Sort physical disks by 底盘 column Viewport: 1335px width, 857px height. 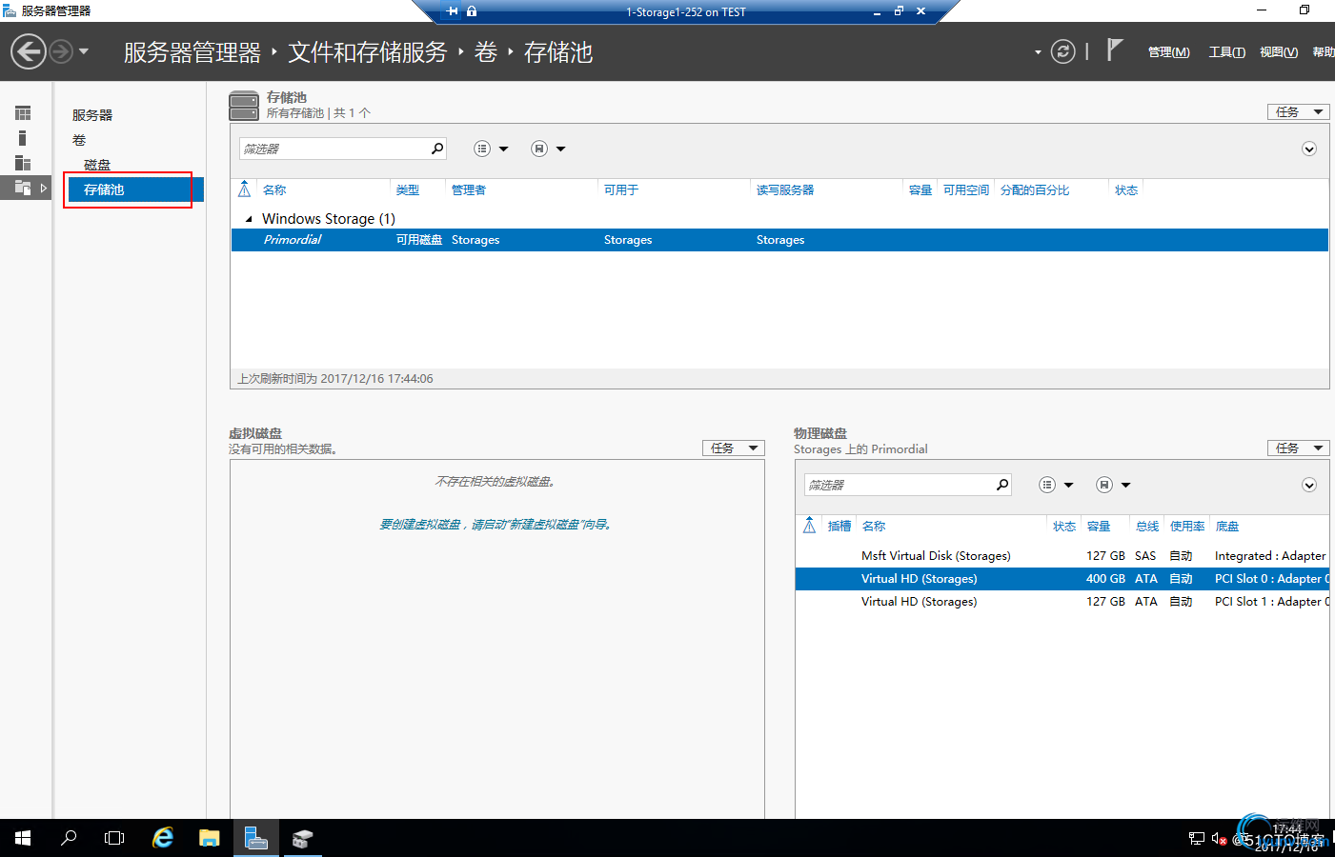pos(1227,527)
